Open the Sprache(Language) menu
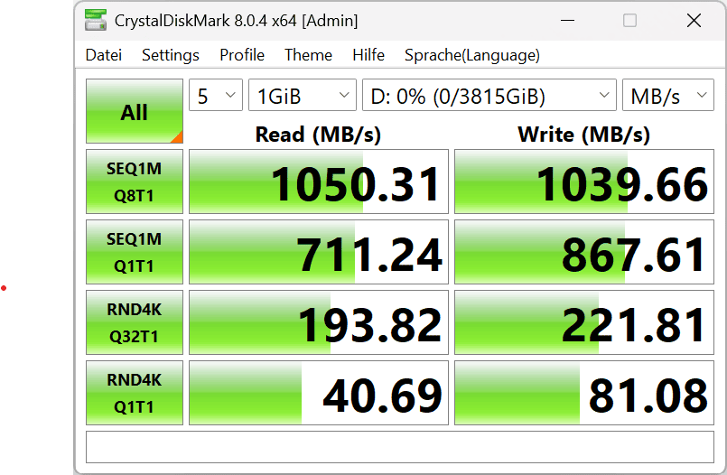727x475 pixels. tap(471, 55)
